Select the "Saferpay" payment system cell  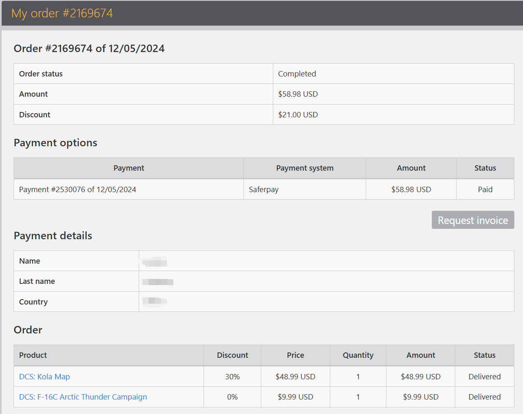[x=305, y=189]
